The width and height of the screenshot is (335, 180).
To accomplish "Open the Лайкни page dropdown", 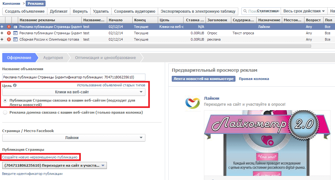I will [74, 138].
